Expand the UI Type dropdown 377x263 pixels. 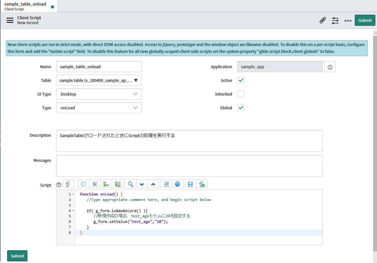[x=99, y=94]
